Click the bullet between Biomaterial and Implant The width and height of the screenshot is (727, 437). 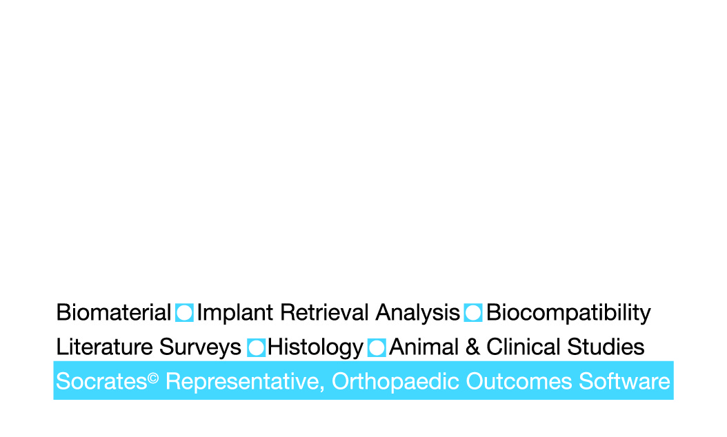(x=184, y=313)
